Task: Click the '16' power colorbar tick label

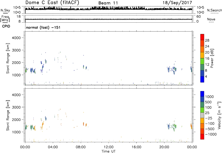Action: (x=207, y=59)
